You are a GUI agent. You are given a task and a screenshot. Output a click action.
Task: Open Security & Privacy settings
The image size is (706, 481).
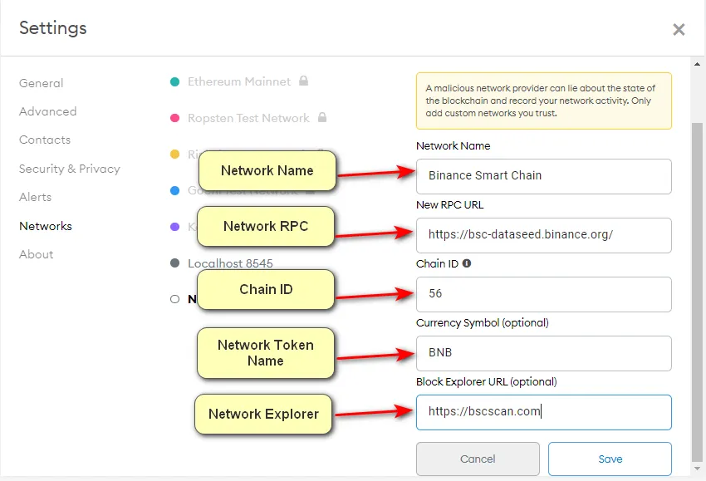coord(69,169)
